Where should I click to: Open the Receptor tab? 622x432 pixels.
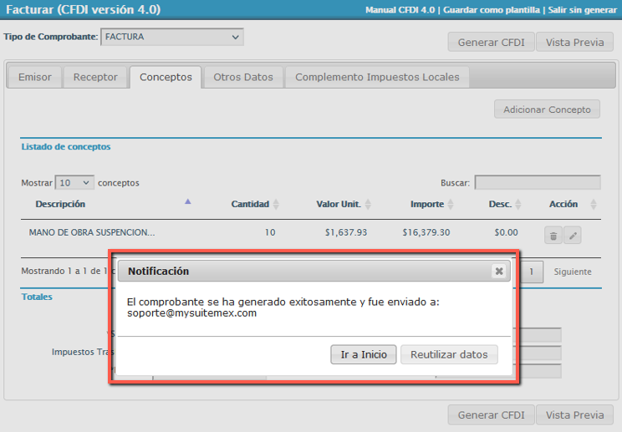[95, 77]
